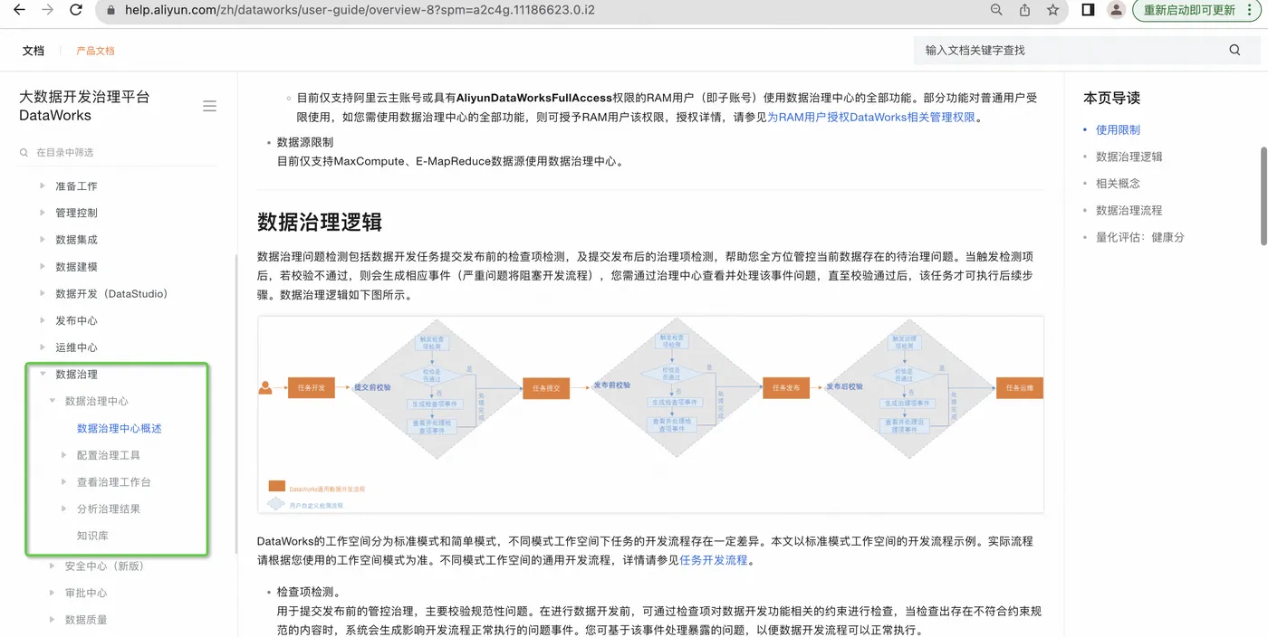Expand the 准备工作 tree node arrow
This screenshot has height=637, width=1268.
[x=43, y=185]
